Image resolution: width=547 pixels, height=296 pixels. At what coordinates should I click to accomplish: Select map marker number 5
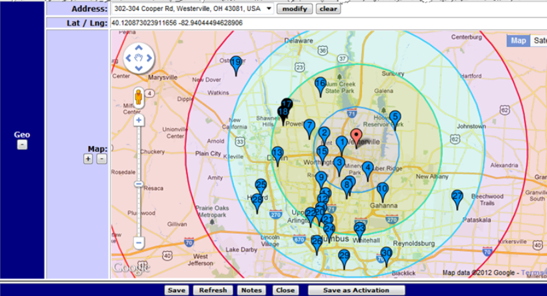pos(394,118)
